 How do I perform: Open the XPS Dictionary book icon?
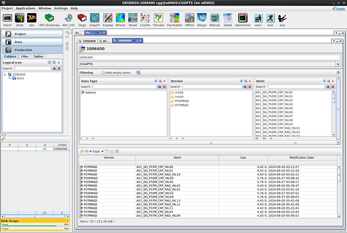pyautogui.click(x=49, y=18)
